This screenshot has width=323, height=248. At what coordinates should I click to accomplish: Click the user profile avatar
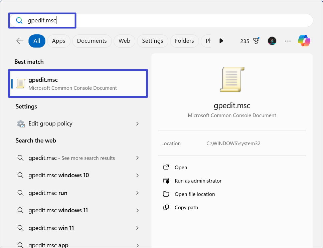pyautogui.click(x=272, y=41)
